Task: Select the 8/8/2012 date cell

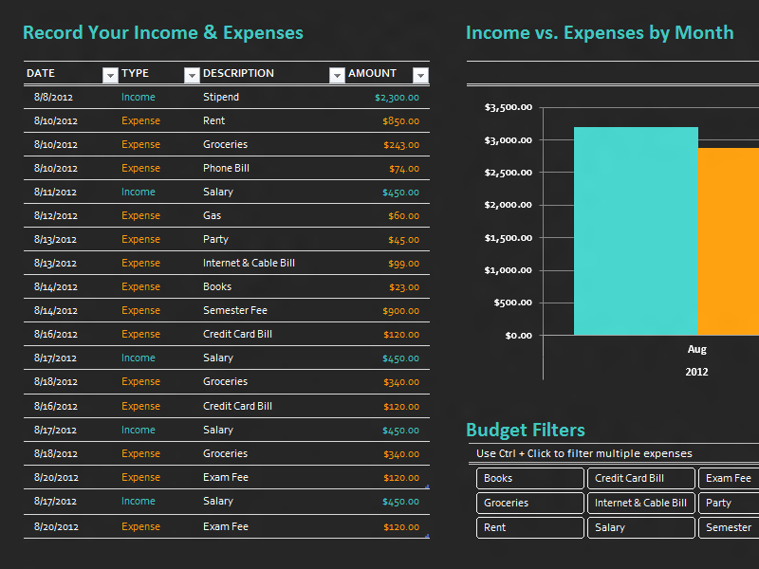Action: (53, 98)
